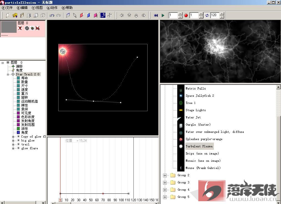Increase current frame with up stepper
Screen dimensions: 281x204
click(180, 14)
